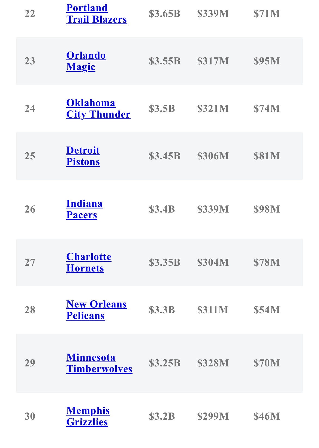Select the $74M income for Thunder
This screenshot has height=448, width=319.
coord(267,109)
